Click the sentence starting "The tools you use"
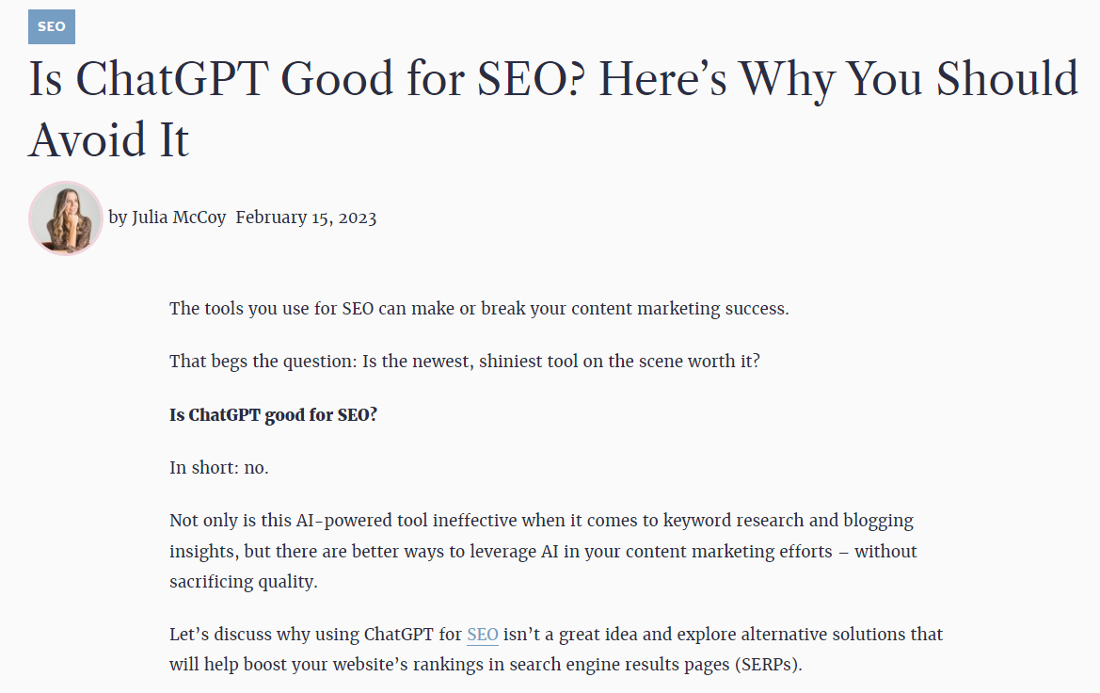Viewport: 1100px width, 693px height. 479,309
